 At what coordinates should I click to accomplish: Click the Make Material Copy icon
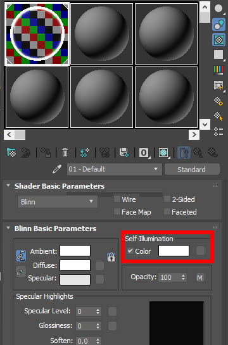[85, 153]
